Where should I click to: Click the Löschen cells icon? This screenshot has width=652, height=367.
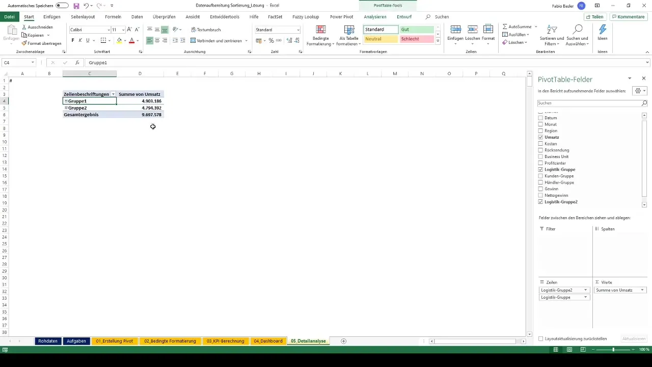click(472, 30)
